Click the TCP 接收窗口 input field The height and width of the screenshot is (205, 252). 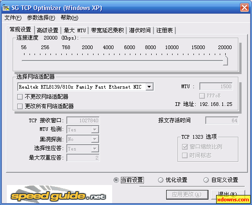(83, 120)
